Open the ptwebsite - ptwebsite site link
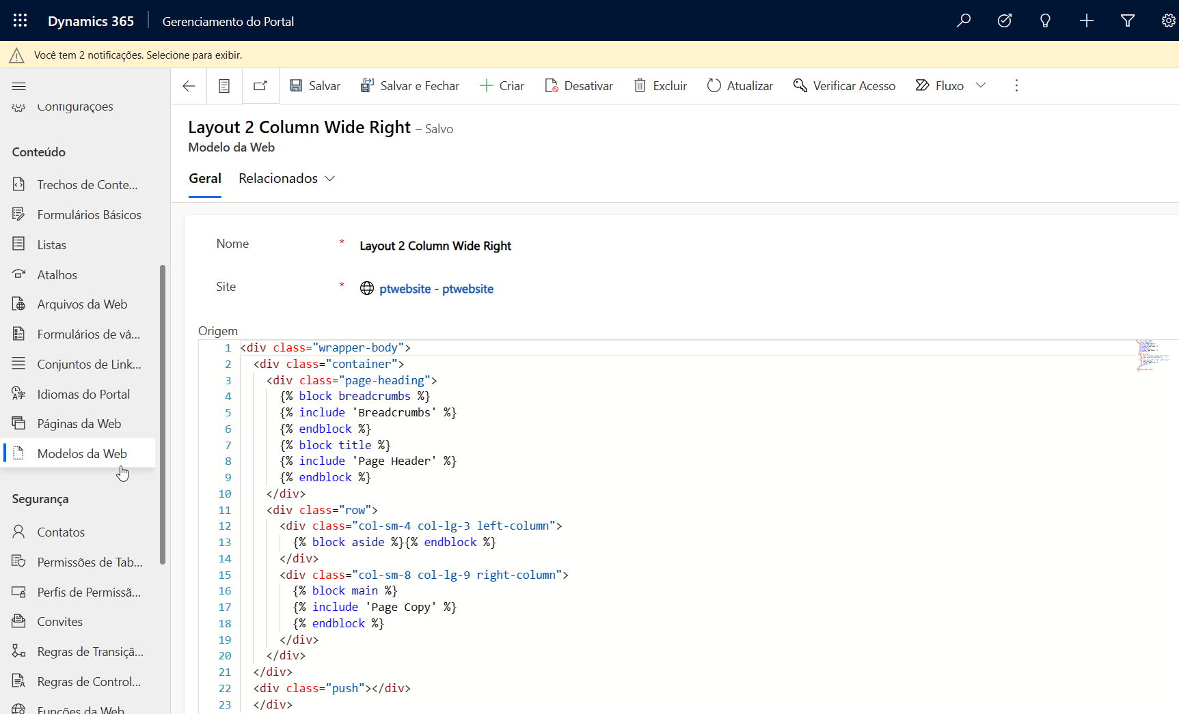 [436, 289]
